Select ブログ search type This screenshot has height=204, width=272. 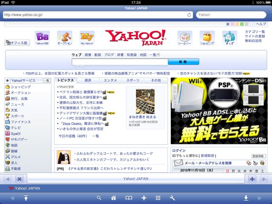pyautogui.click(x=109, y=55)
